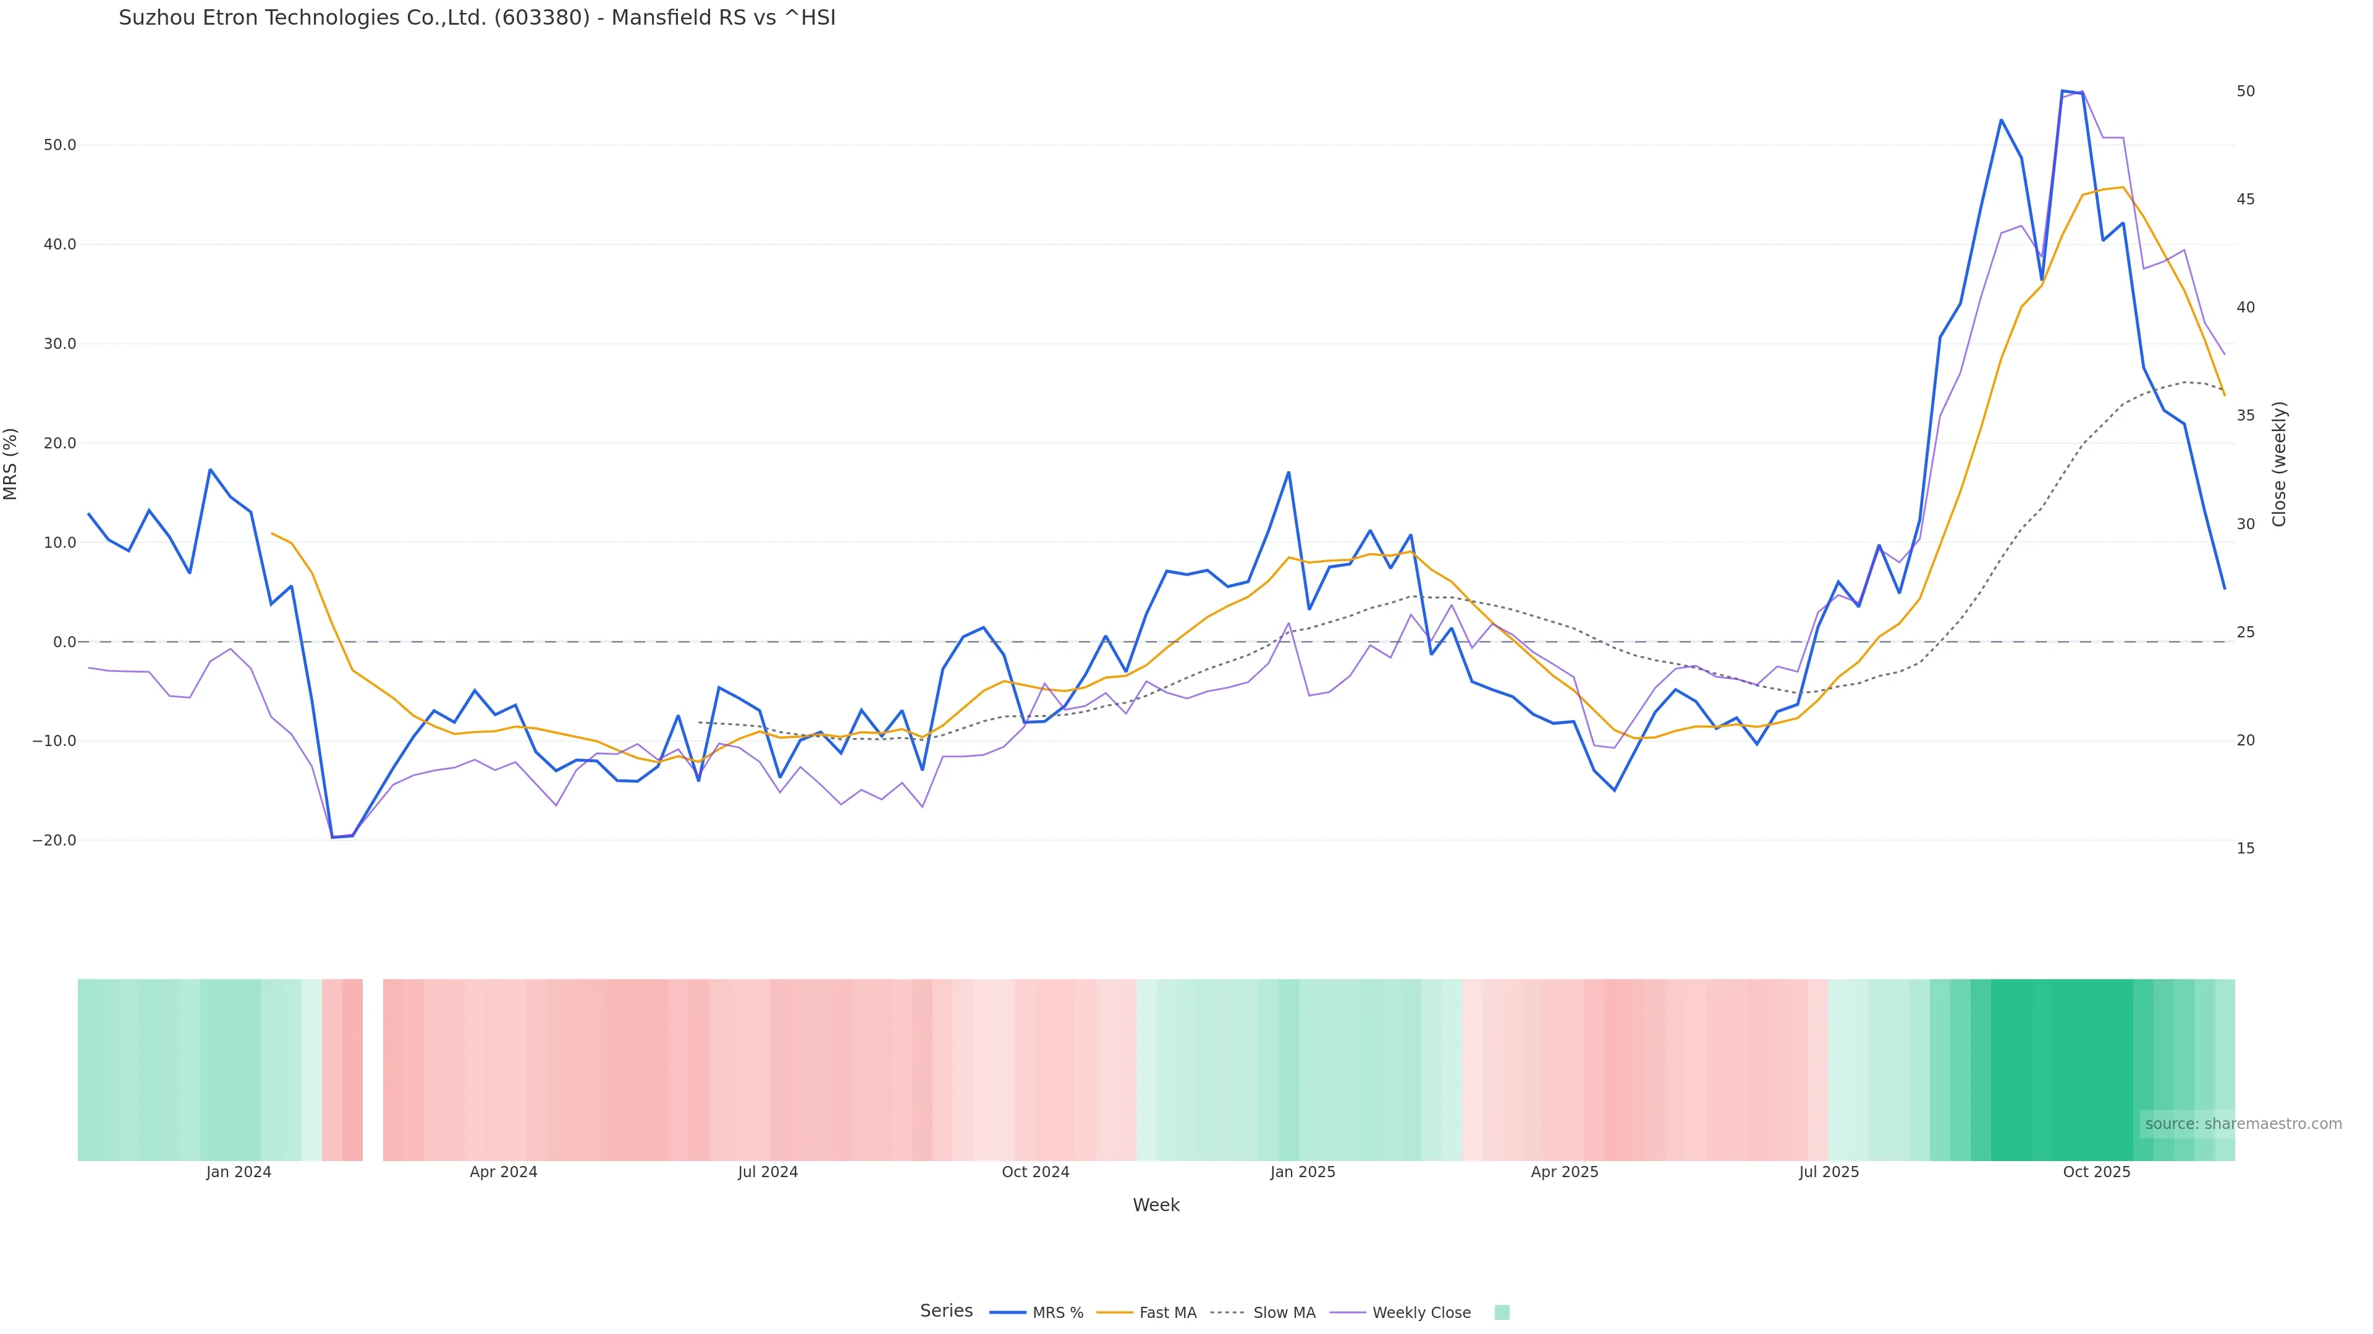
Task: Open the sharemaestro.com source label
Action: [x=2242, y=1124]
